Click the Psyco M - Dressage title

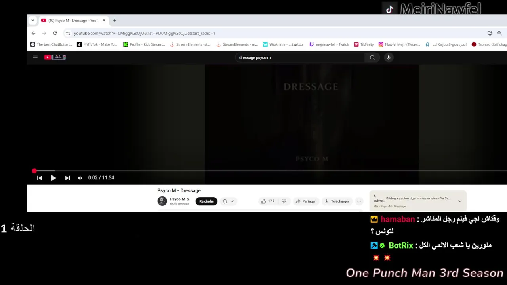click(x=179, y=190)
